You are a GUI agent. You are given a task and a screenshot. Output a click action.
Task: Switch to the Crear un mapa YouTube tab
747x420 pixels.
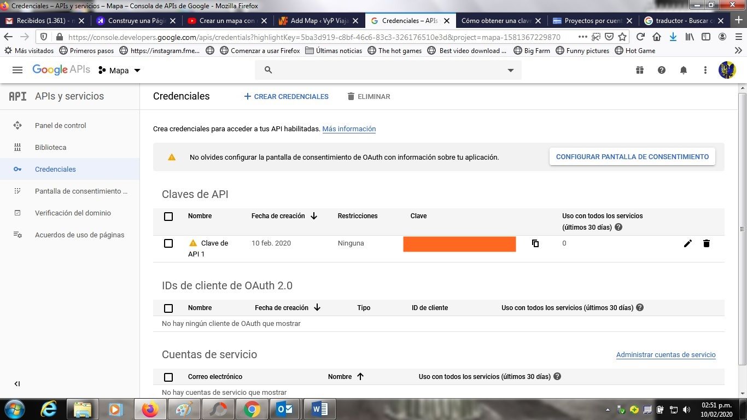tap(227, 21)
